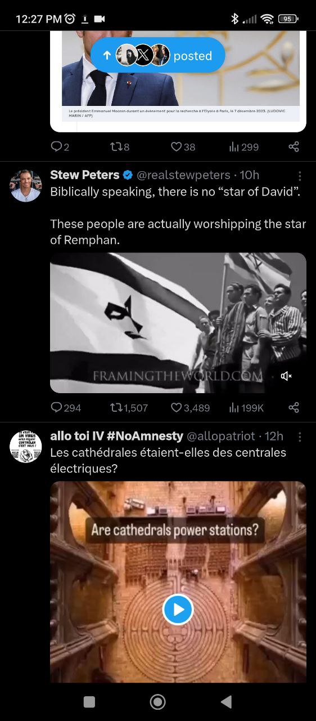Viewport: 316px width, 721px height.
Task: View analytics showing 199K views
Action: point(246,407)
